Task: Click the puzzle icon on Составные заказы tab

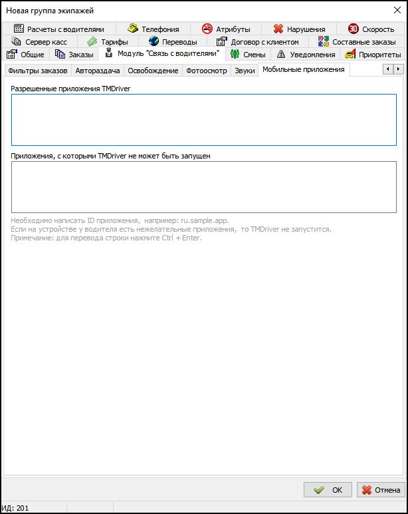Action: coord(324,42)
